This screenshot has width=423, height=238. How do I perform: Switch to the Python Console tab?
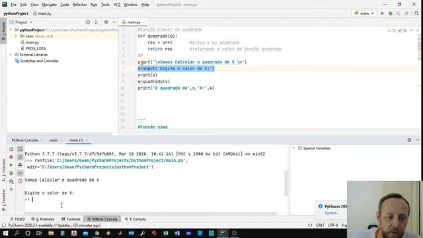[24, 140]
